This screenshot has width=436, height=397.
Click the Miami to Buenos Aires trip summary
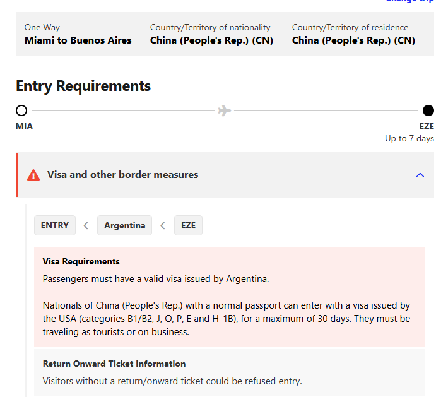pyautogui.click(x=78, y=40)
